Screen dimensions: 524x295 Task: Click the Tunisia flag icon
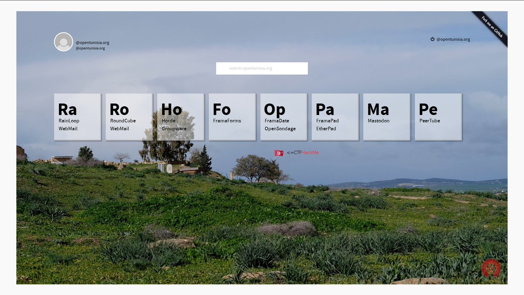point(279,153)
